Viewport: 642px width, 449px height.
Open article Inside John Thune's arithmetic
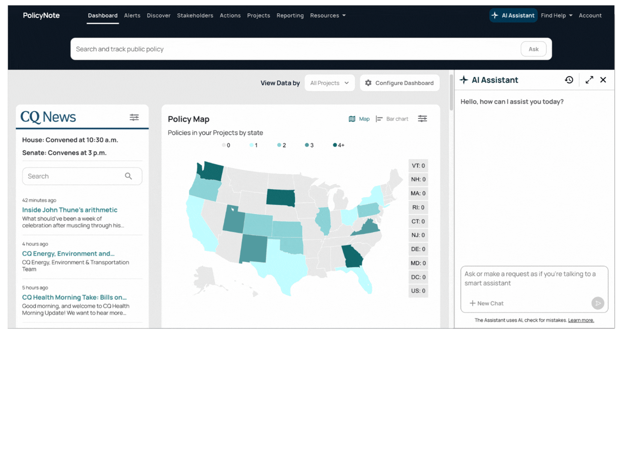click(70, 210)
